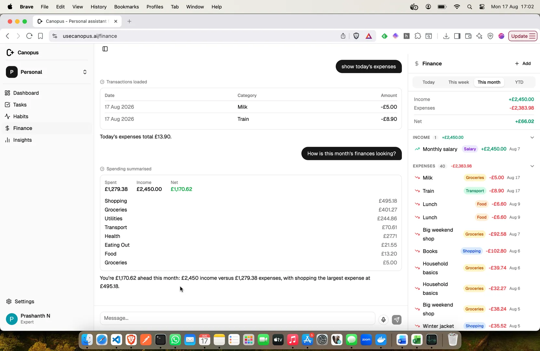
Task: Open macOS Control Center
Action: (482, 6)
